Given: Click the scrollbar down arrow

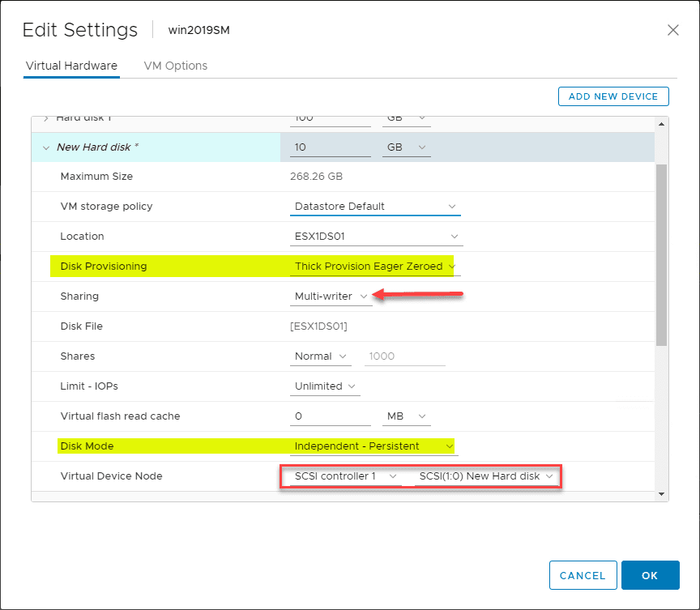Looking at the screenshot, I should (x=661, y=493).
